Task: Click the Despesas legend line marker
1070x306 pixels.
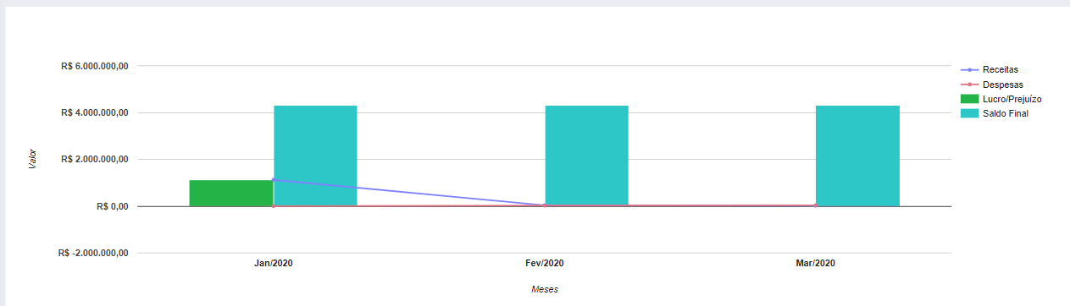Action: 969,85
